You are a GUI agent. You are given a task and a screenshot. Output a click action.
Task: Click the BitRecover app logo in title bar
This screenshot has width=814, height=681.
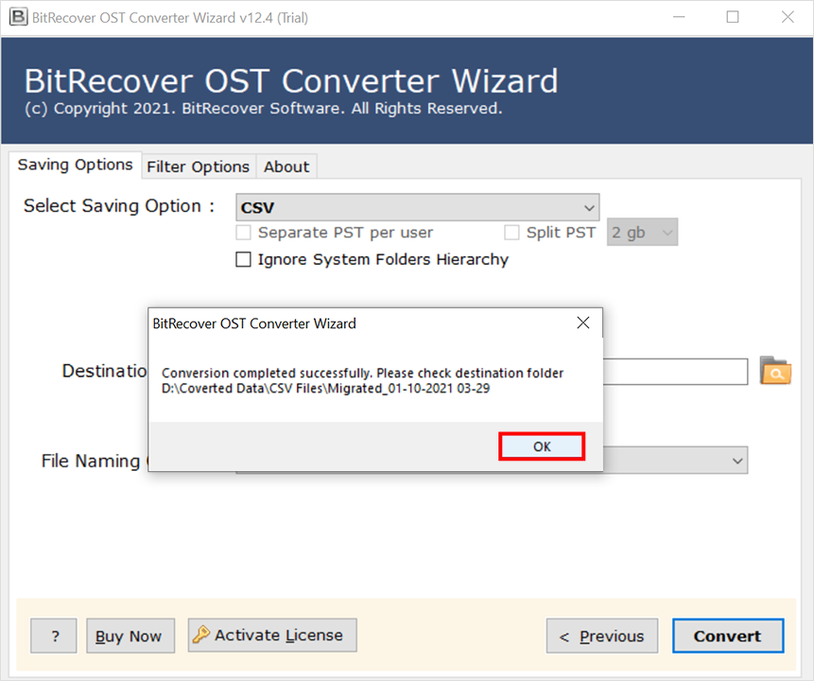[x=18, y=17]
